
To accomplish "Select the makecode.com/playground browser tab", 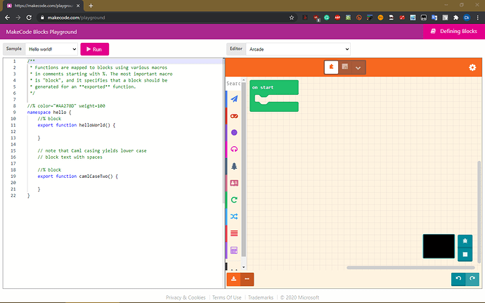I will pyautogui.click(x=44, y=6).
